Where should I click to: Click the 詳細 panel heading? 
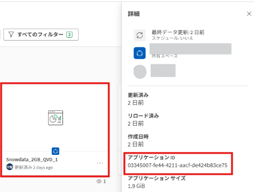[x=133, y=14]
